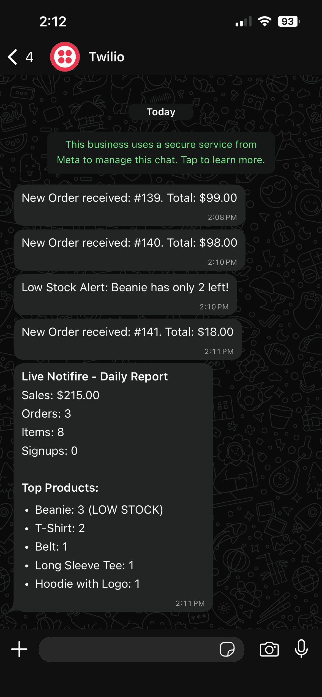Tap the microphone icon to record voice message
This screenshot has height=697, width=322.
point(302,649)
